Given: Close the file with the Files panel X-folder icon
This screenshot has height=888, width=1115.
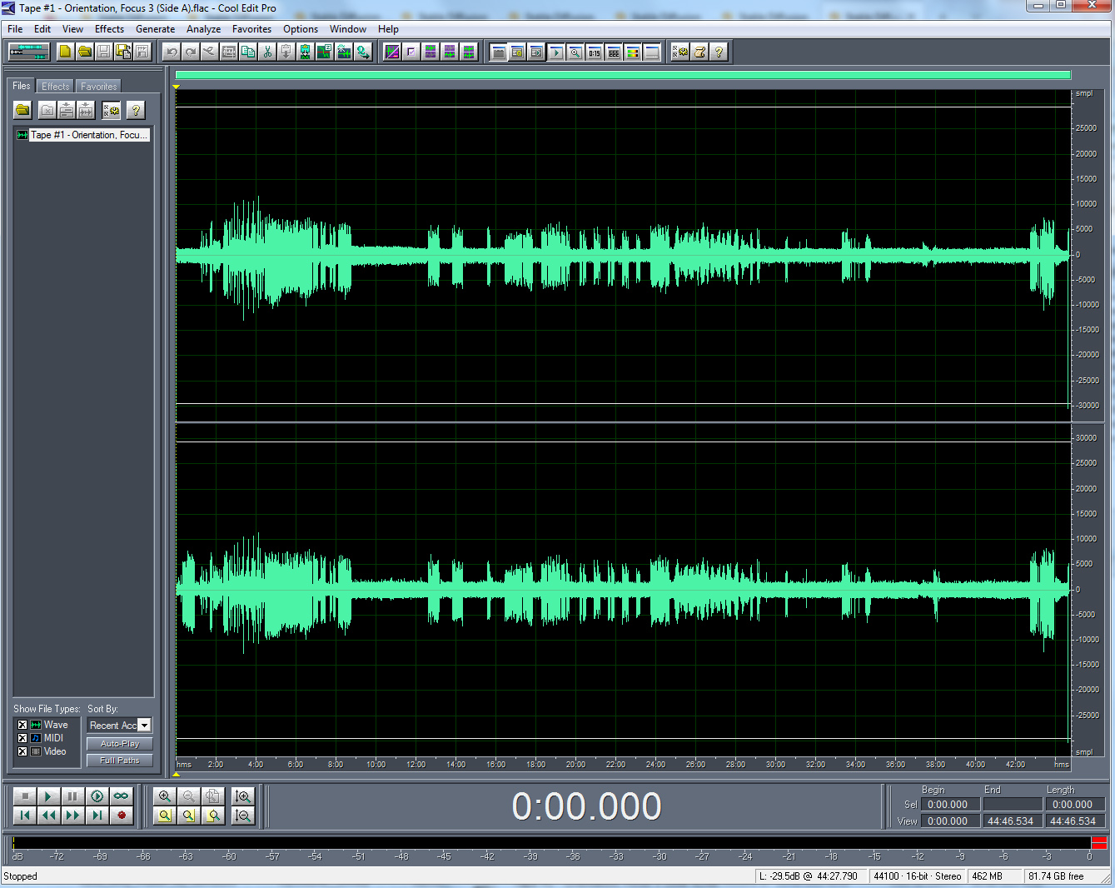Looking at the screenshot, I should [47, 110].
